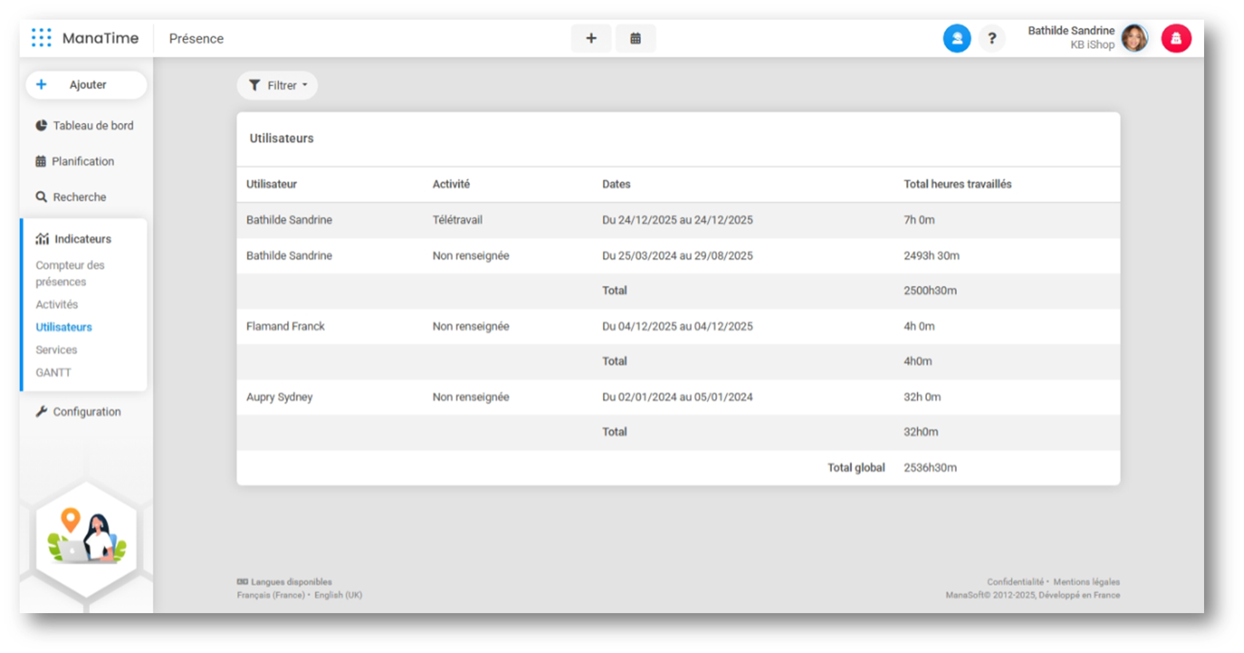Open the calendar icon in top toolbar
The image size is (1244, 653).
tap(635, 39)
